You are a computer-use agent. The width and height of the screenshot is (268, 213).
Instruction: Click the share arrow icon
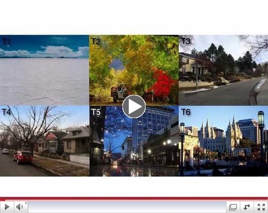pos(246,207)
